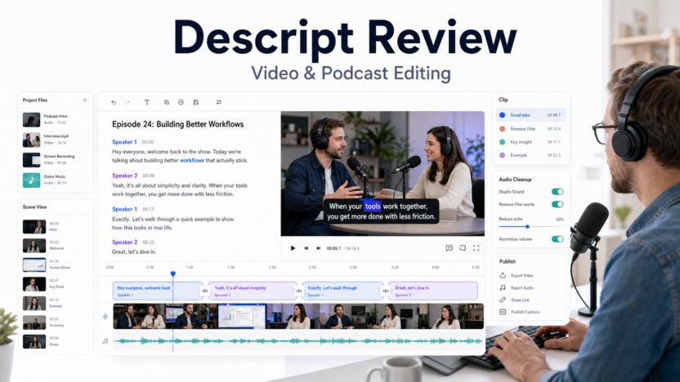Click the blue playhead on the timeline
This screenshot has width=680, height=382.
click(x=173, y=273)
